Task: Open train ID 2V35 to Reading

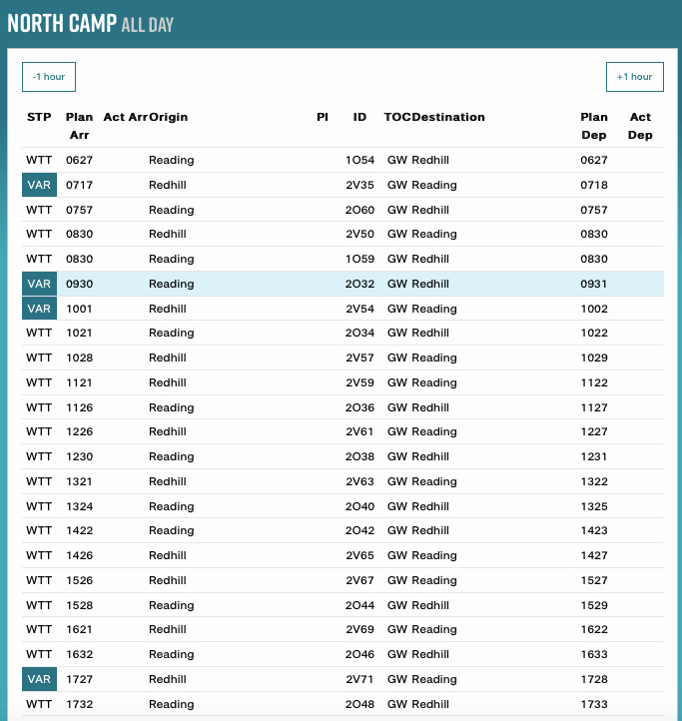Action: 359,185
